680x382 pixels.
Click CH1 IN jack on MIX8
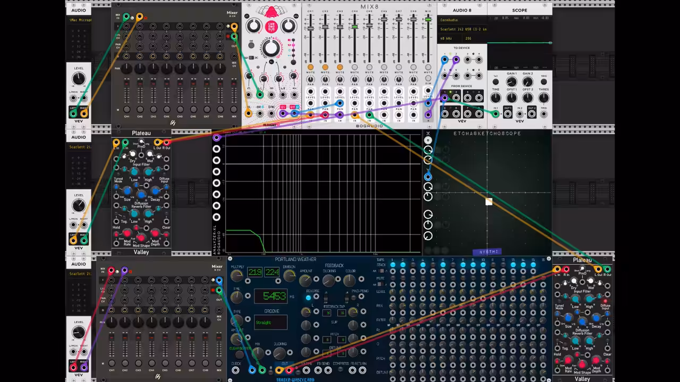point(310,114)
